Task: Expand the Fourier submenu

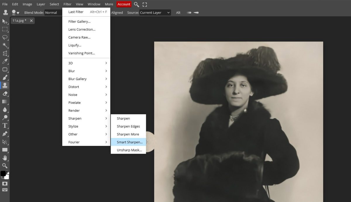Action: point(86,142)
